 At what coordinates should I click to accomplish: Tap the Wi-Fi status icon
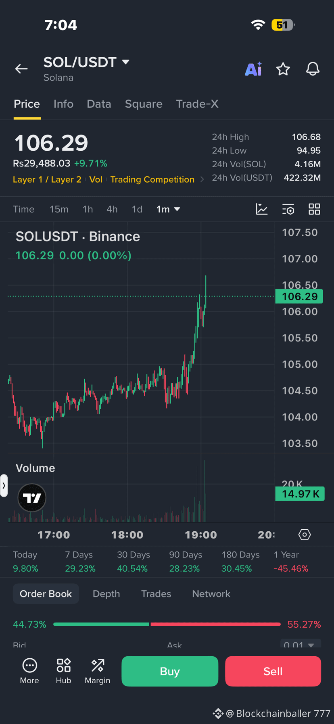point(258,25)
